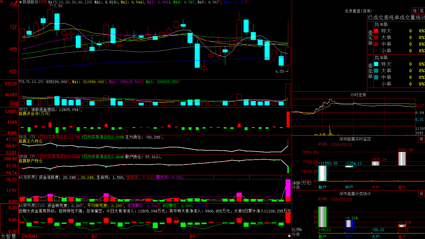Click 已成交委托单成交量统计 header
425x239 pixels.
(x=396, y=18)
